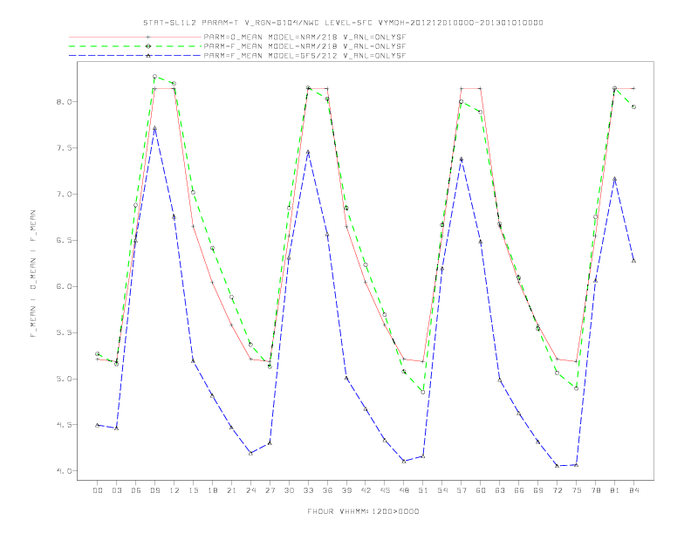Click the vertical y-axis label F_MEAN | O_MEAN | F_MEAN
691x534 pixels.
pos(33,274)
